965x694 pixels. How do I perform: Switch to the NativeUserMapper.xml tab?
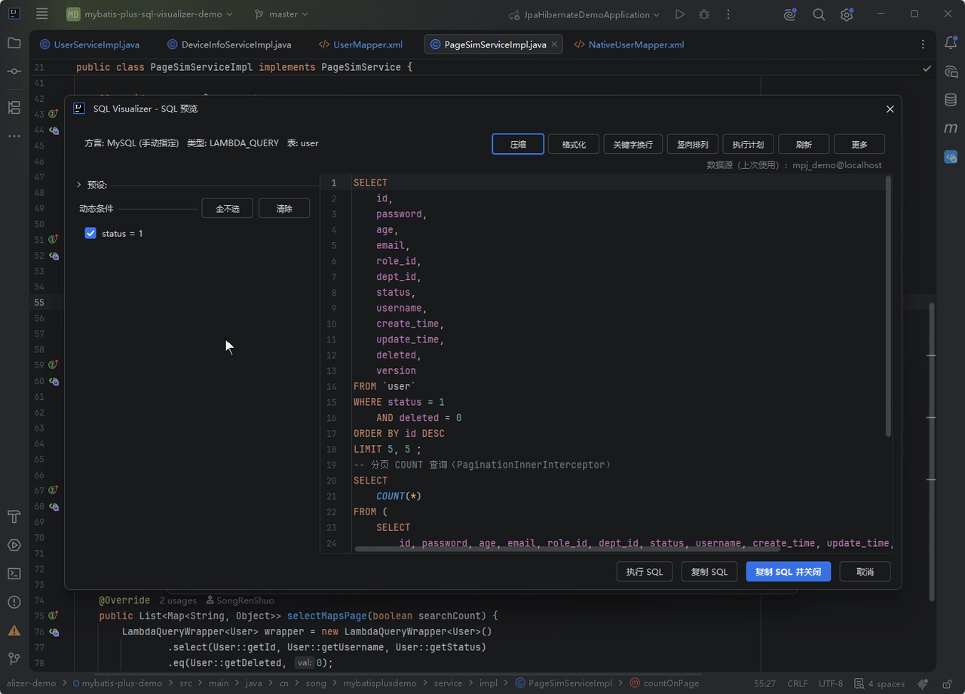(x=629, y=45)
